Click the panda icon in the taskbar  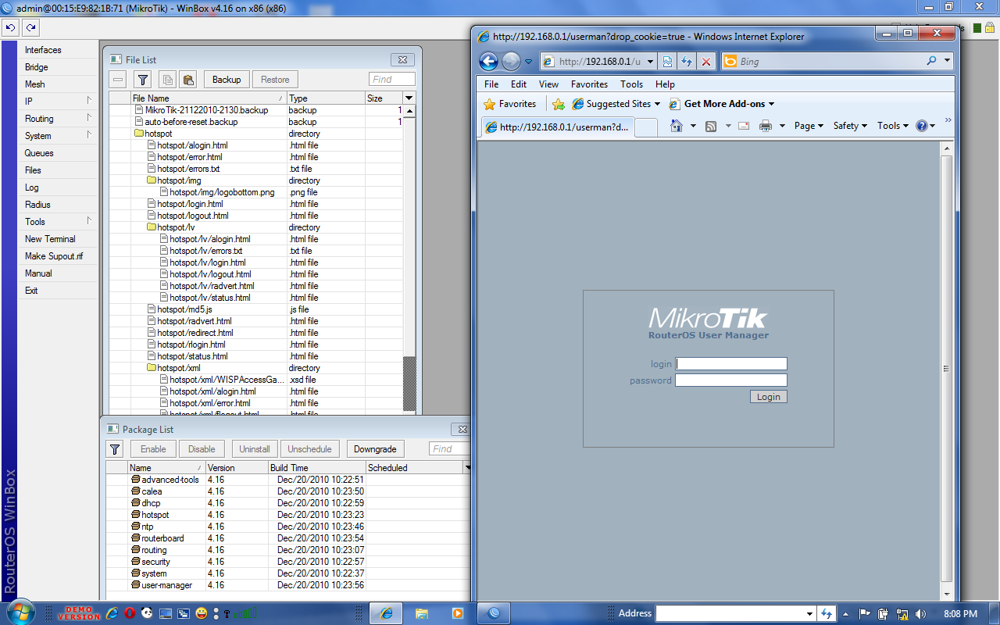click(147, 614)
